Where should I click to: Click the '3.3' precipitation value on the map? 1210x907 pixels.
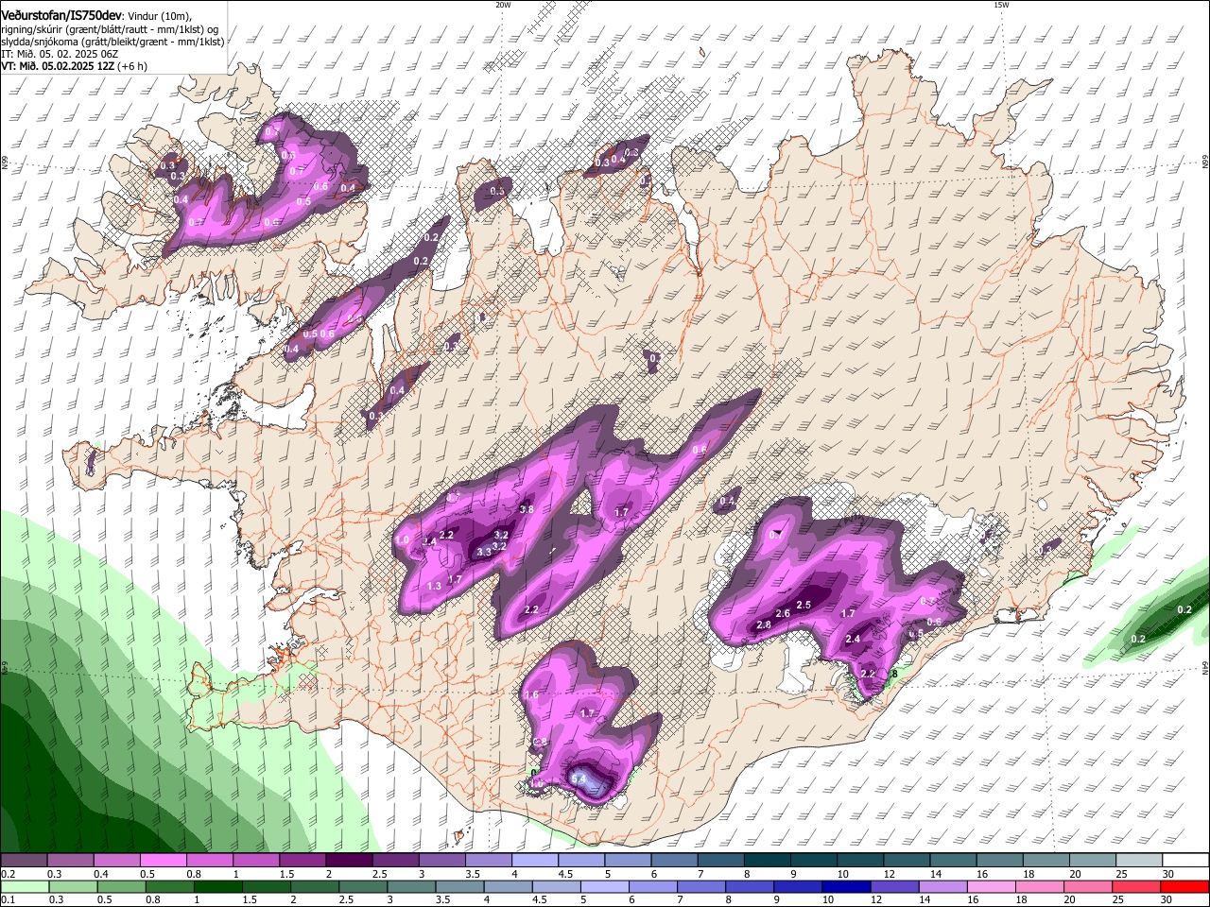coord(483,551)
